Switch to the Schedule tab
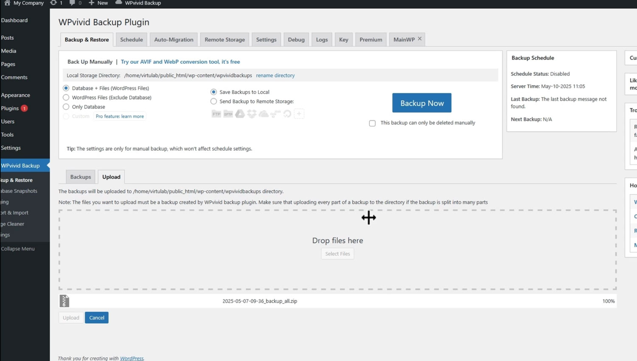Viewport: 637px width, 361px height. pyautogui.click(x=131, y=39)
